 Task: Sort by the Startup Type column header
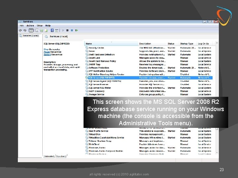tap(188, 44)
